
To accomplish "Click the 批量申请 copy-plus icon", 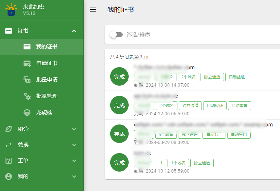I will pyautogui.click(x=27, y=80).
